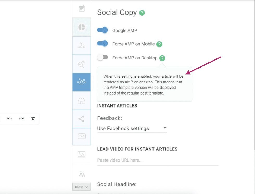
Task: Disable the Google AMP toggle
Action: pyautogui.click(x=103, y=30)
